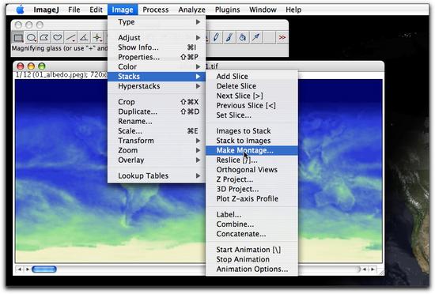Expand the Type submenu
The width and height of the screenshot is (435, 294).
pos(157,22)
